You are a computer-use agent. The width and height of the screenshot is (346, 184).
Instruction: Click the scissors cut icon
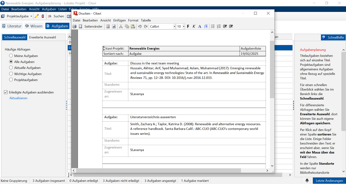[x=121, y=26]
